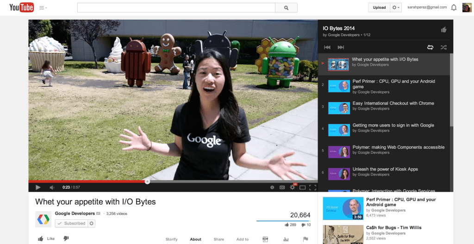
Task: Toggle closed captions CC
Action: [282, 187]
